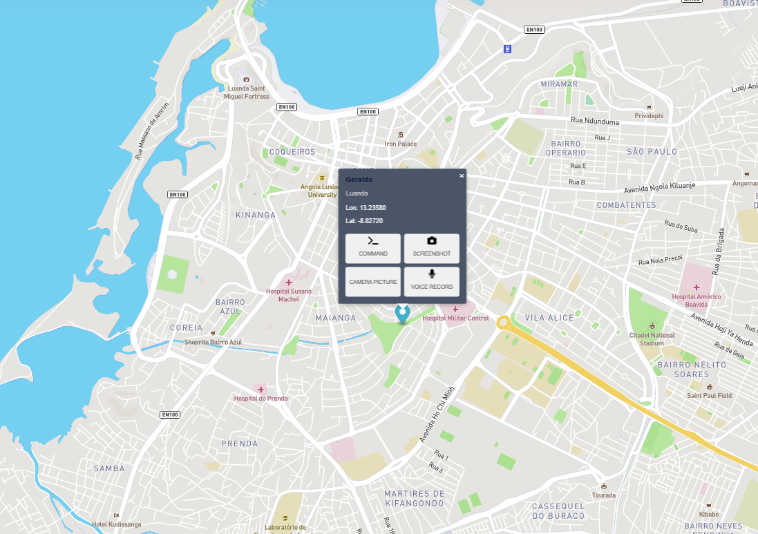Click the Hotel Kudissanga icon

[116, 515]
